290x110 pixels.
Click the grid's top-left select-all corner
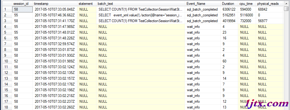(6, 4)
